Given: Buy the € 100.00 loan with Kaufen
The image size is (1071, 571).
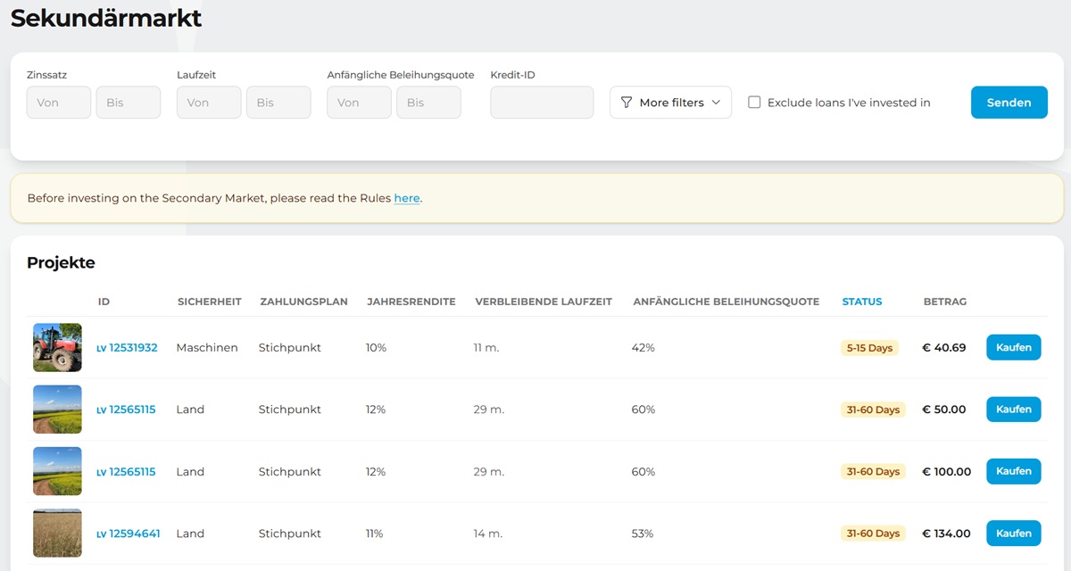Looking at the screenshot, I should pos(1013,471).
